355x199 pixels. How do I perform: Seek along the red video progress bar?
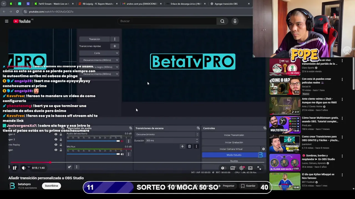point(137,162)
